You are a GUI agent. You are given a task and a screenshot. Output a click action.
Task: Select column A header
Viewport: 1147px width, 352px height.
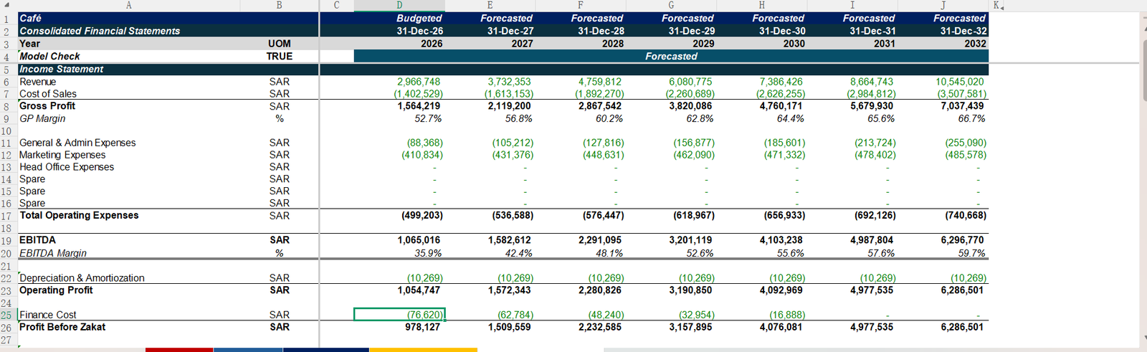coord(129,6)
